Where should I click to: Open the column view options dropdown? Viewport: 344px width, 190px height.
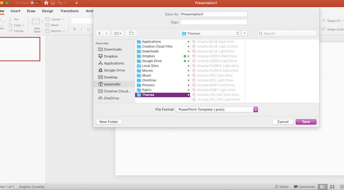[118, 34]
